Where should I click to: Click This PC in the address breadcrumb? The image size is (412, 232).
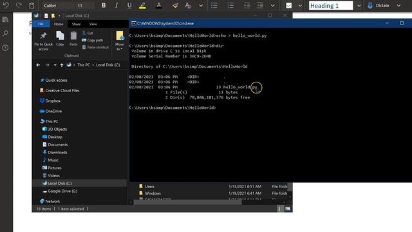pos(84,65)
